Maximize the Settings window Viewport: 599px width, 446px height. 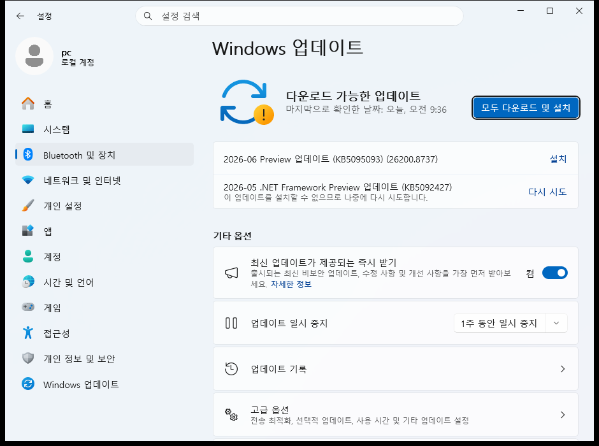click(x=550, y=11)
